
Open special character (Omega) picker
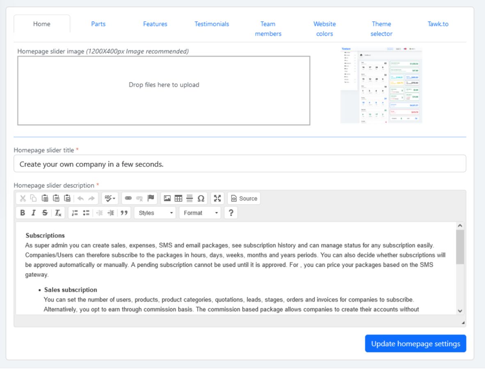pos(201,198)
